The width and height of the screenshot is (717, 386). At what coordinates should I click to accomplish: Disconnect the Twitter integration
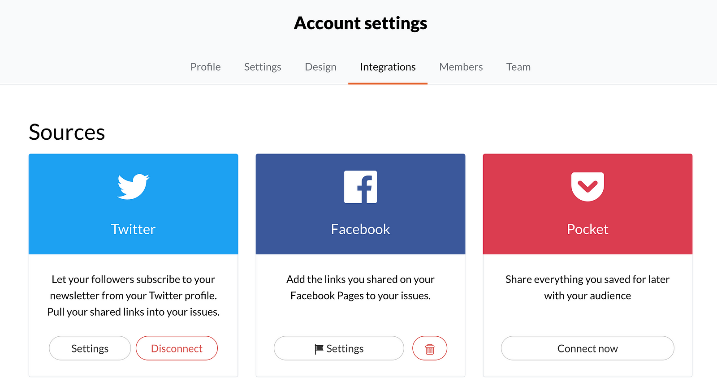pos(177,348)
